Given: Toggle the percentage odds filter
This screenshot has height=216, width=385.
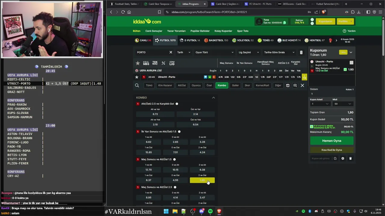Looking at the screenshot, I should pyautogui.click(x=163, y=63).
